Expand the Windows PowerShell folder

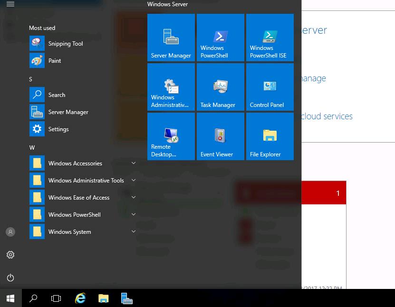tap(83, 215)
